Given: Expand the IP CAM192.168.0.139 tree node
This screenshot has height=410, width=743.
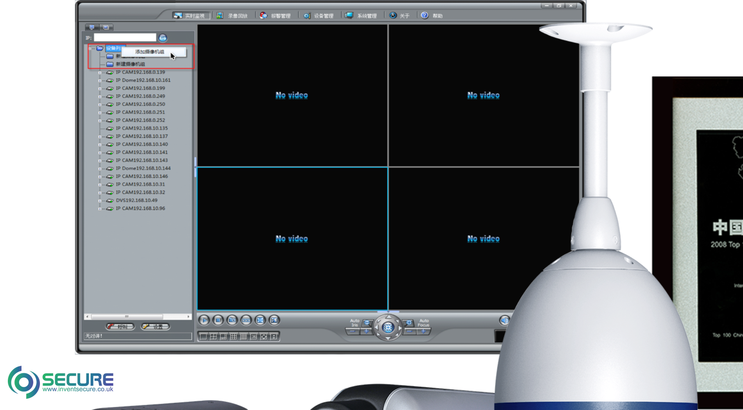Looking at the screenshot, I should pyautogui.click(x=100, y=73).
